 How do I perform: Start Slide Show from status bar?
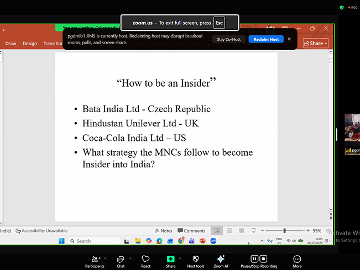[x=253, y=231]
